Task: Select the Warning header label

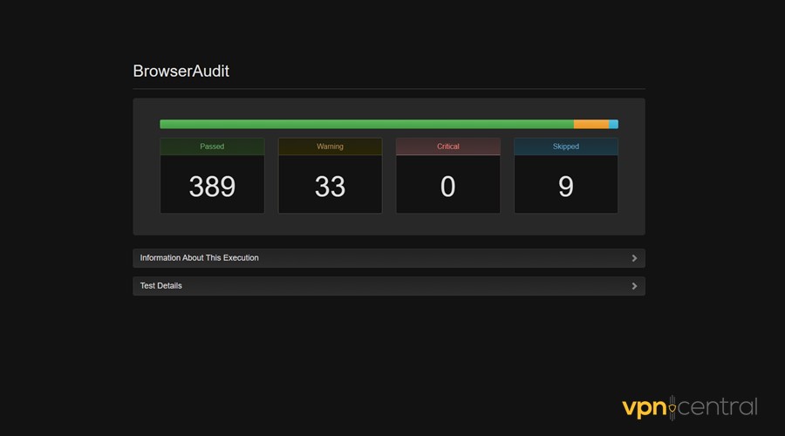Action: tap(330, 146)
